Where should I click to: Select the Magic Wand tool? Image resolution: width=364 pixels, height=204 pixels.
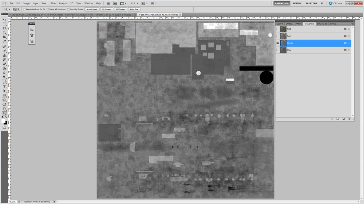4,33
